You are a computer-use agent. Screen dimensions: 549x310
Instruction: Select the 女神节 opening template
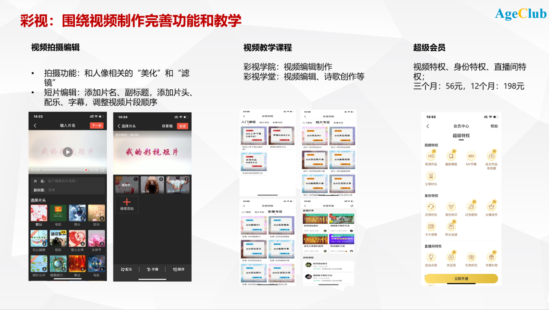coord(96,238)
